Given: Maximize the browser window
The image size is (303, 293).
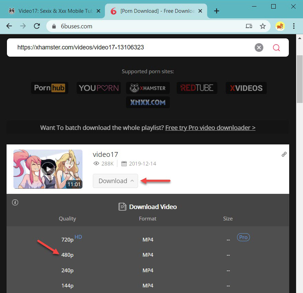Looking at the screenshot, I should pos(273,6).
